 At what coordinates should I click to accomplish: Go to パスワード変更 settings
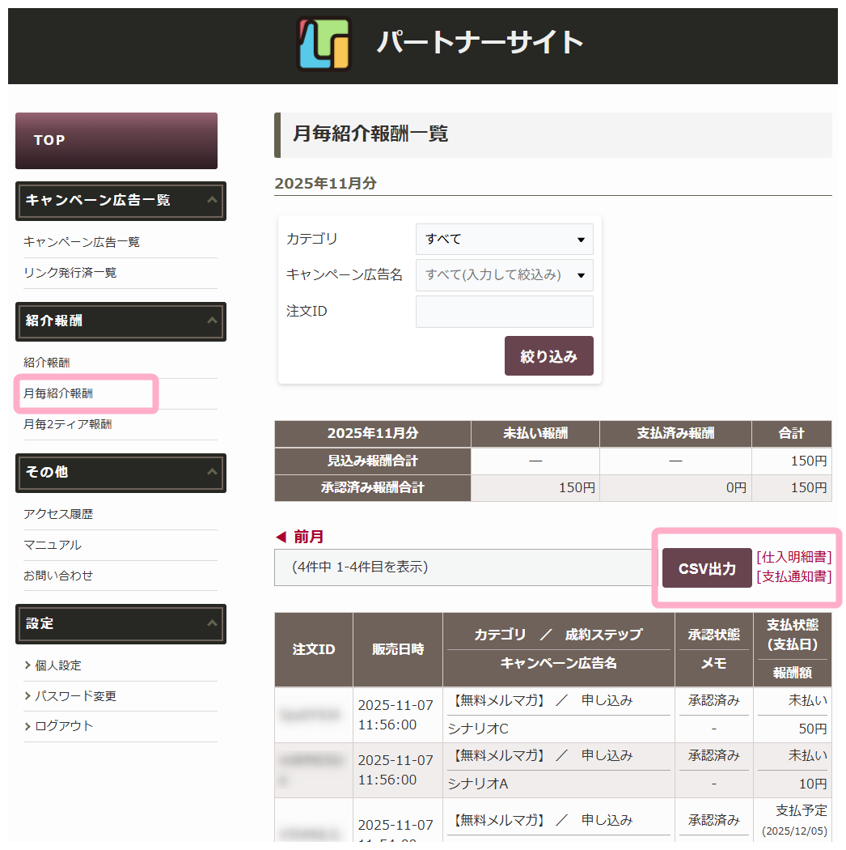coord(75,696)
